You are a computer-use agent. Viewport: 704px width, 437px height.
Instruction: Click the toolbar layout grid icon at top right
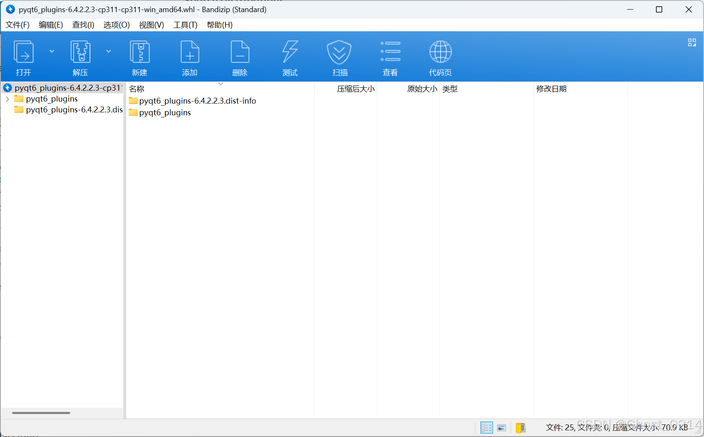click(692, 43)
